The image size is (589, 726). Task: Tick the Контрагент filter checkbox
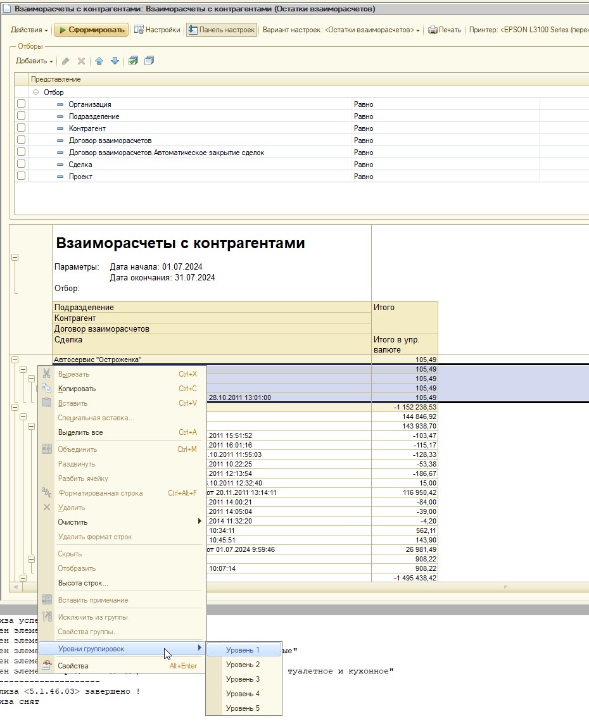(22, 128)
